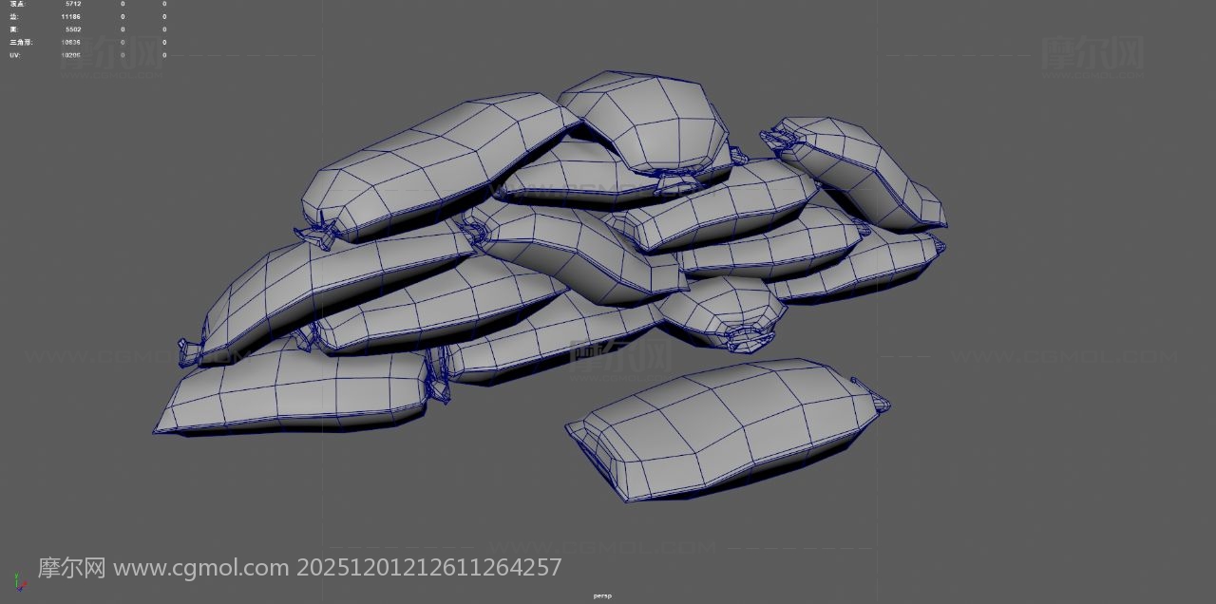Click the 摩尔网 watermark logo in the top right

1092,53
